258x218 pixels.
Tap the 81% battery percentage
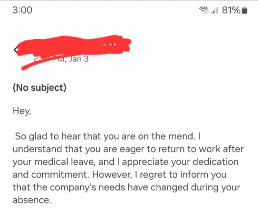pos(231,11)
